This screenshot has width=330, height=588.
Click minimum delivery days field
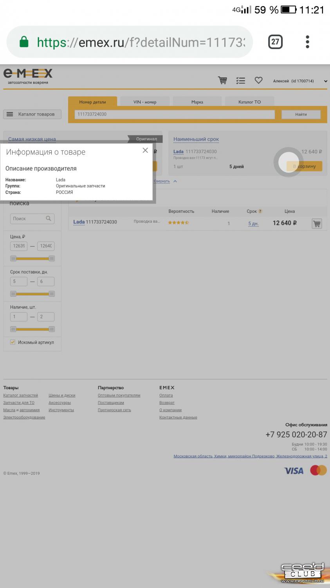[x=19, y=281]
